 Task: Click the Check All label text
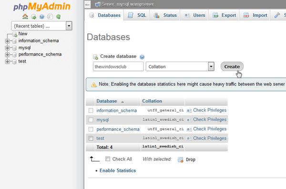click(122, 159)
